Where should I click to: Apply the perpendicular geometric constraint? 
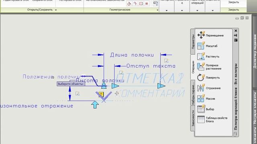pos(135,4)
